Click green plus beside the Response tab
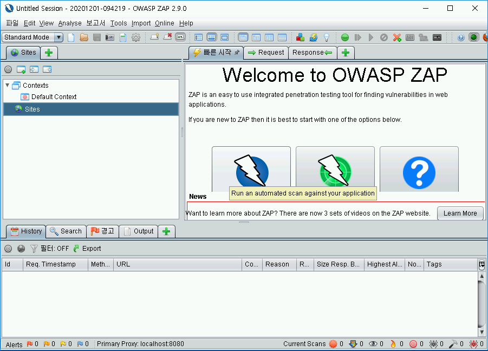The height and width of the screenshot is (351, 488). pos(346,53)
